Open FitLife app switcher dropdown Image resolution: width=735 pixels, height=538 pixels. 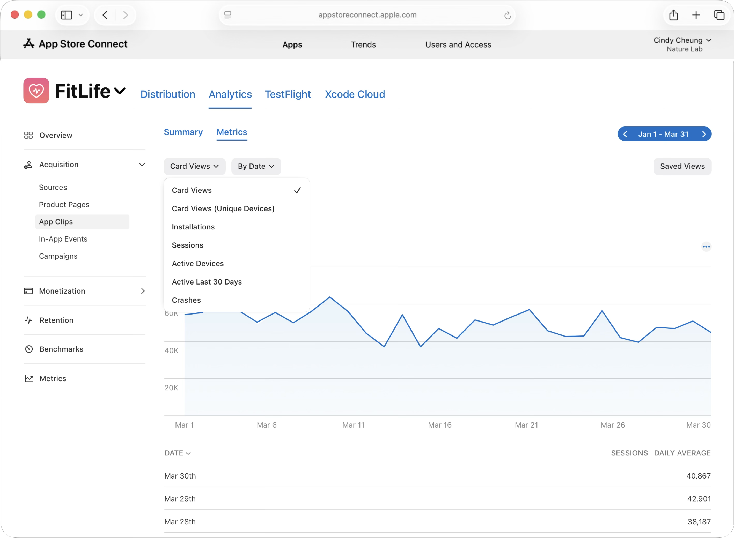click(120, 91)
